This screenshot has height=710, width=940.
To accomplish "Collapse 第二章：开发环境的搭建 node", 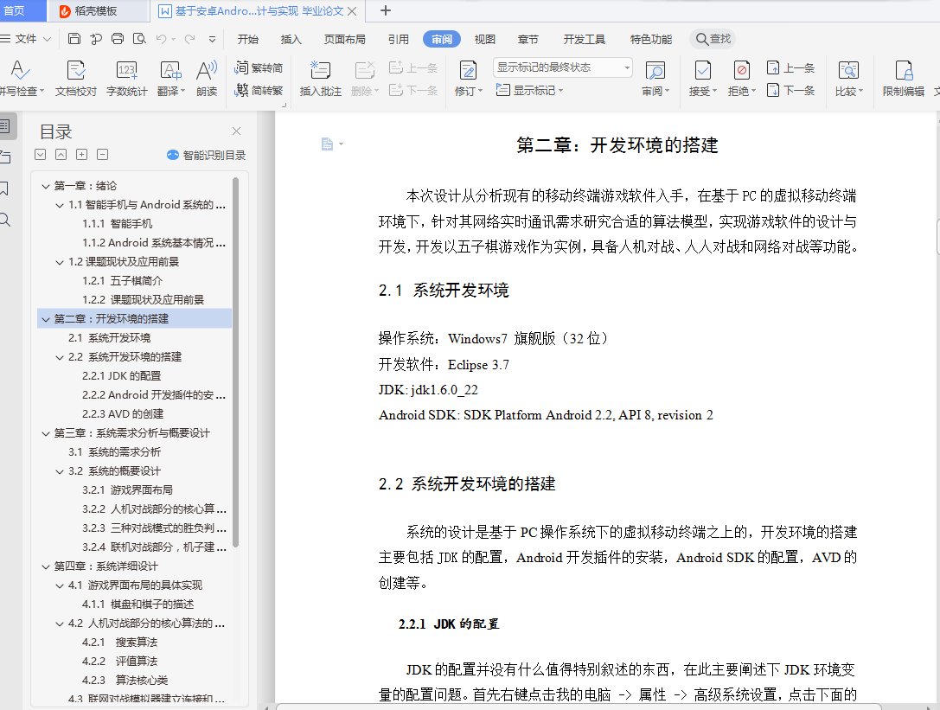I will [46, 320].
